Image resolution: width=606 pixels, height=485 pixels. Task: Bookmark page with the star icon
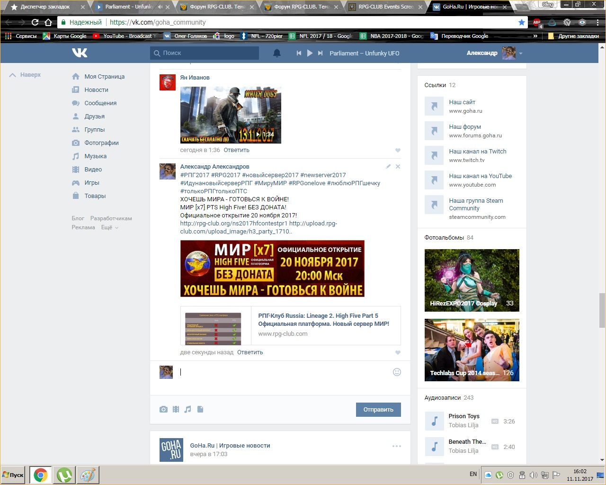521,22
